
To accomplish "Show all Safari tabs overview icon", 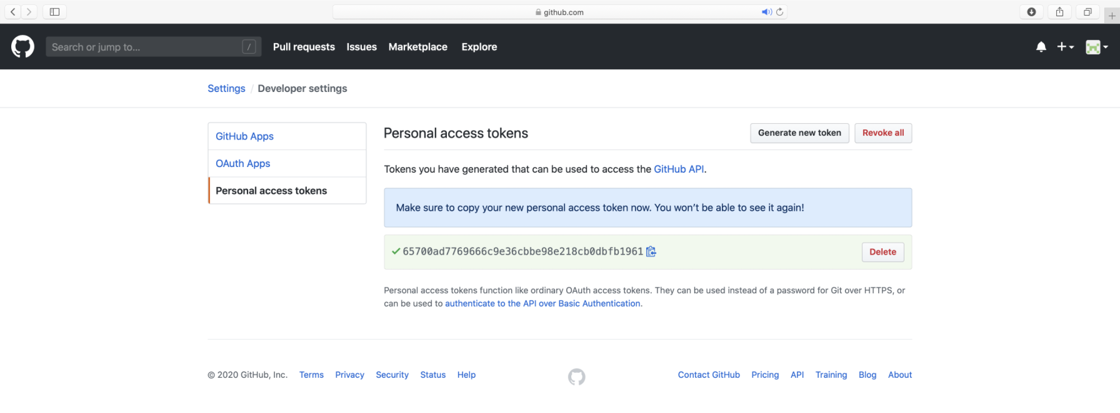I will tap(1087, 12).
